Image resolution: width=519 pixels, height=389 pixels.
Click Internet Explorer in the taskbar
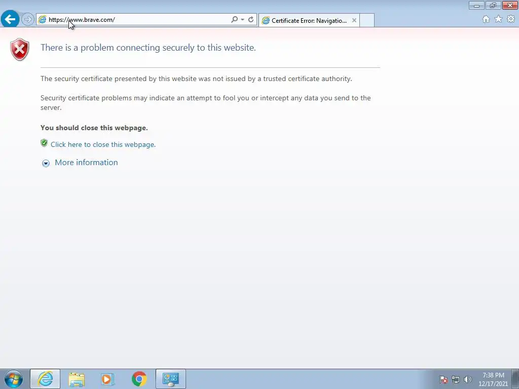[45, 379]
